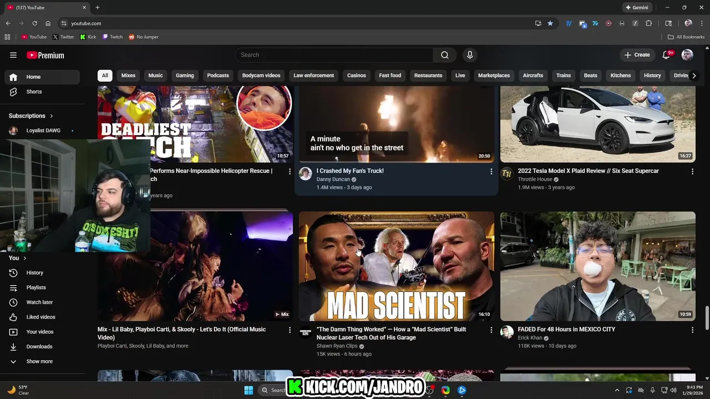710x399 pixels.
Task: Open the Create dropdown button
Action: coord(637,55)
